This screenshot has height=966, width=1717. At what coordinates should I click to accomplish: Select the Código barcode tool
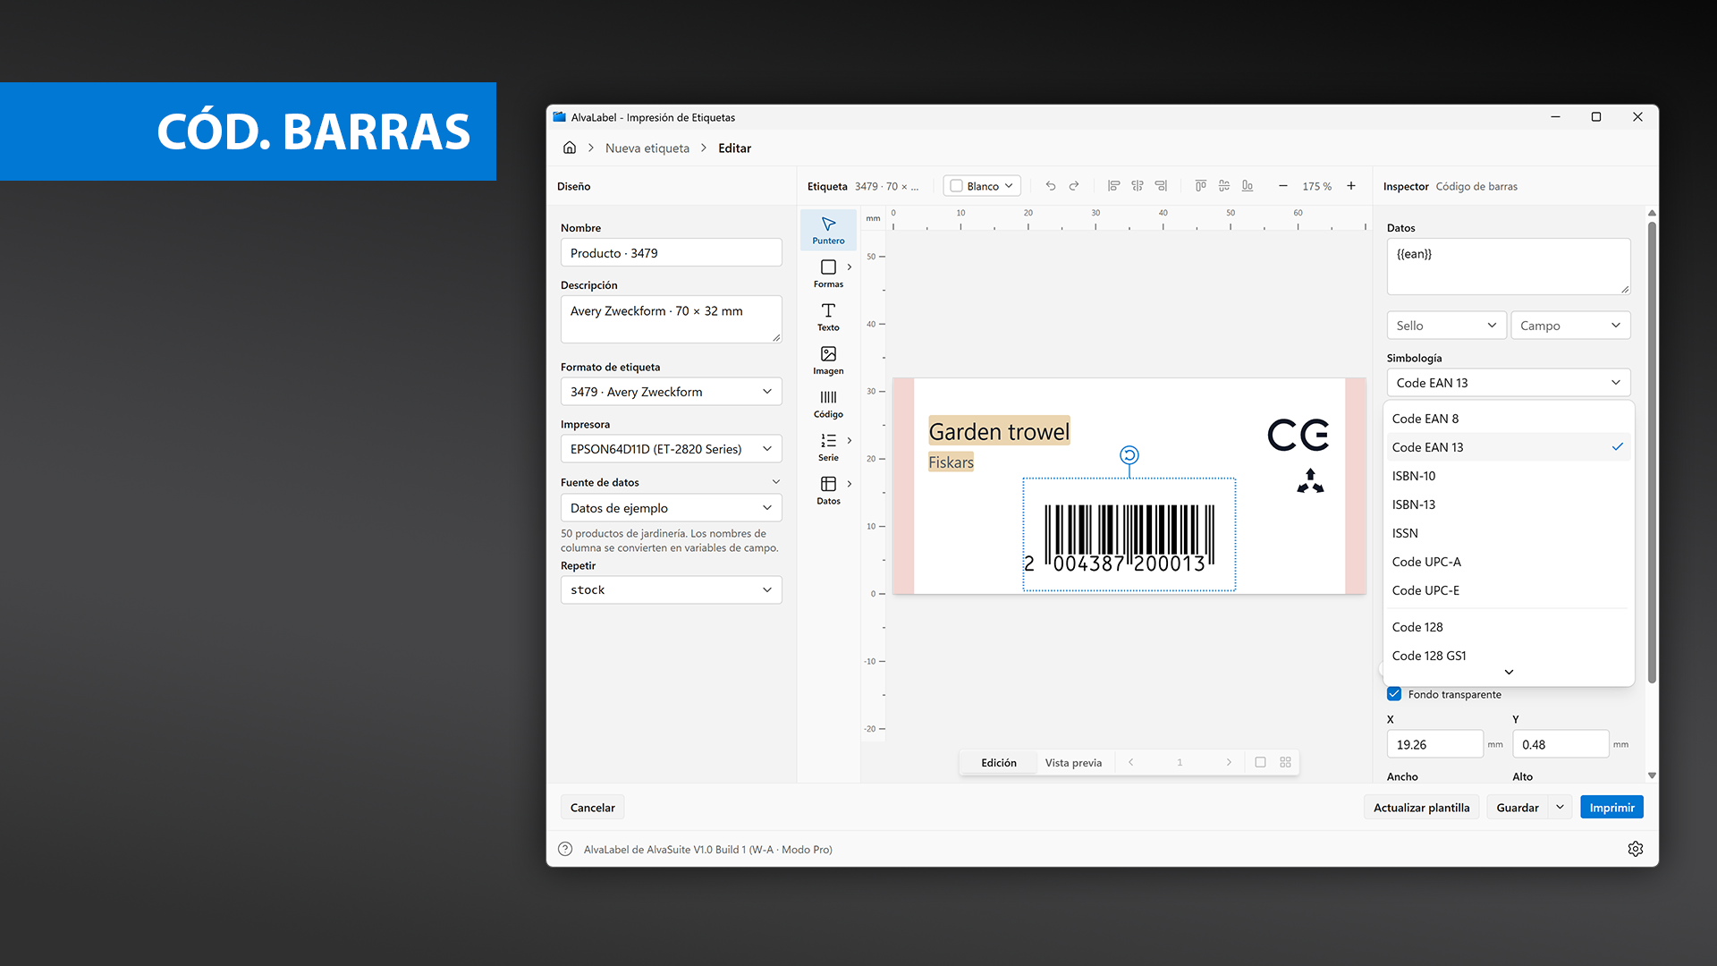click(828, 403)
